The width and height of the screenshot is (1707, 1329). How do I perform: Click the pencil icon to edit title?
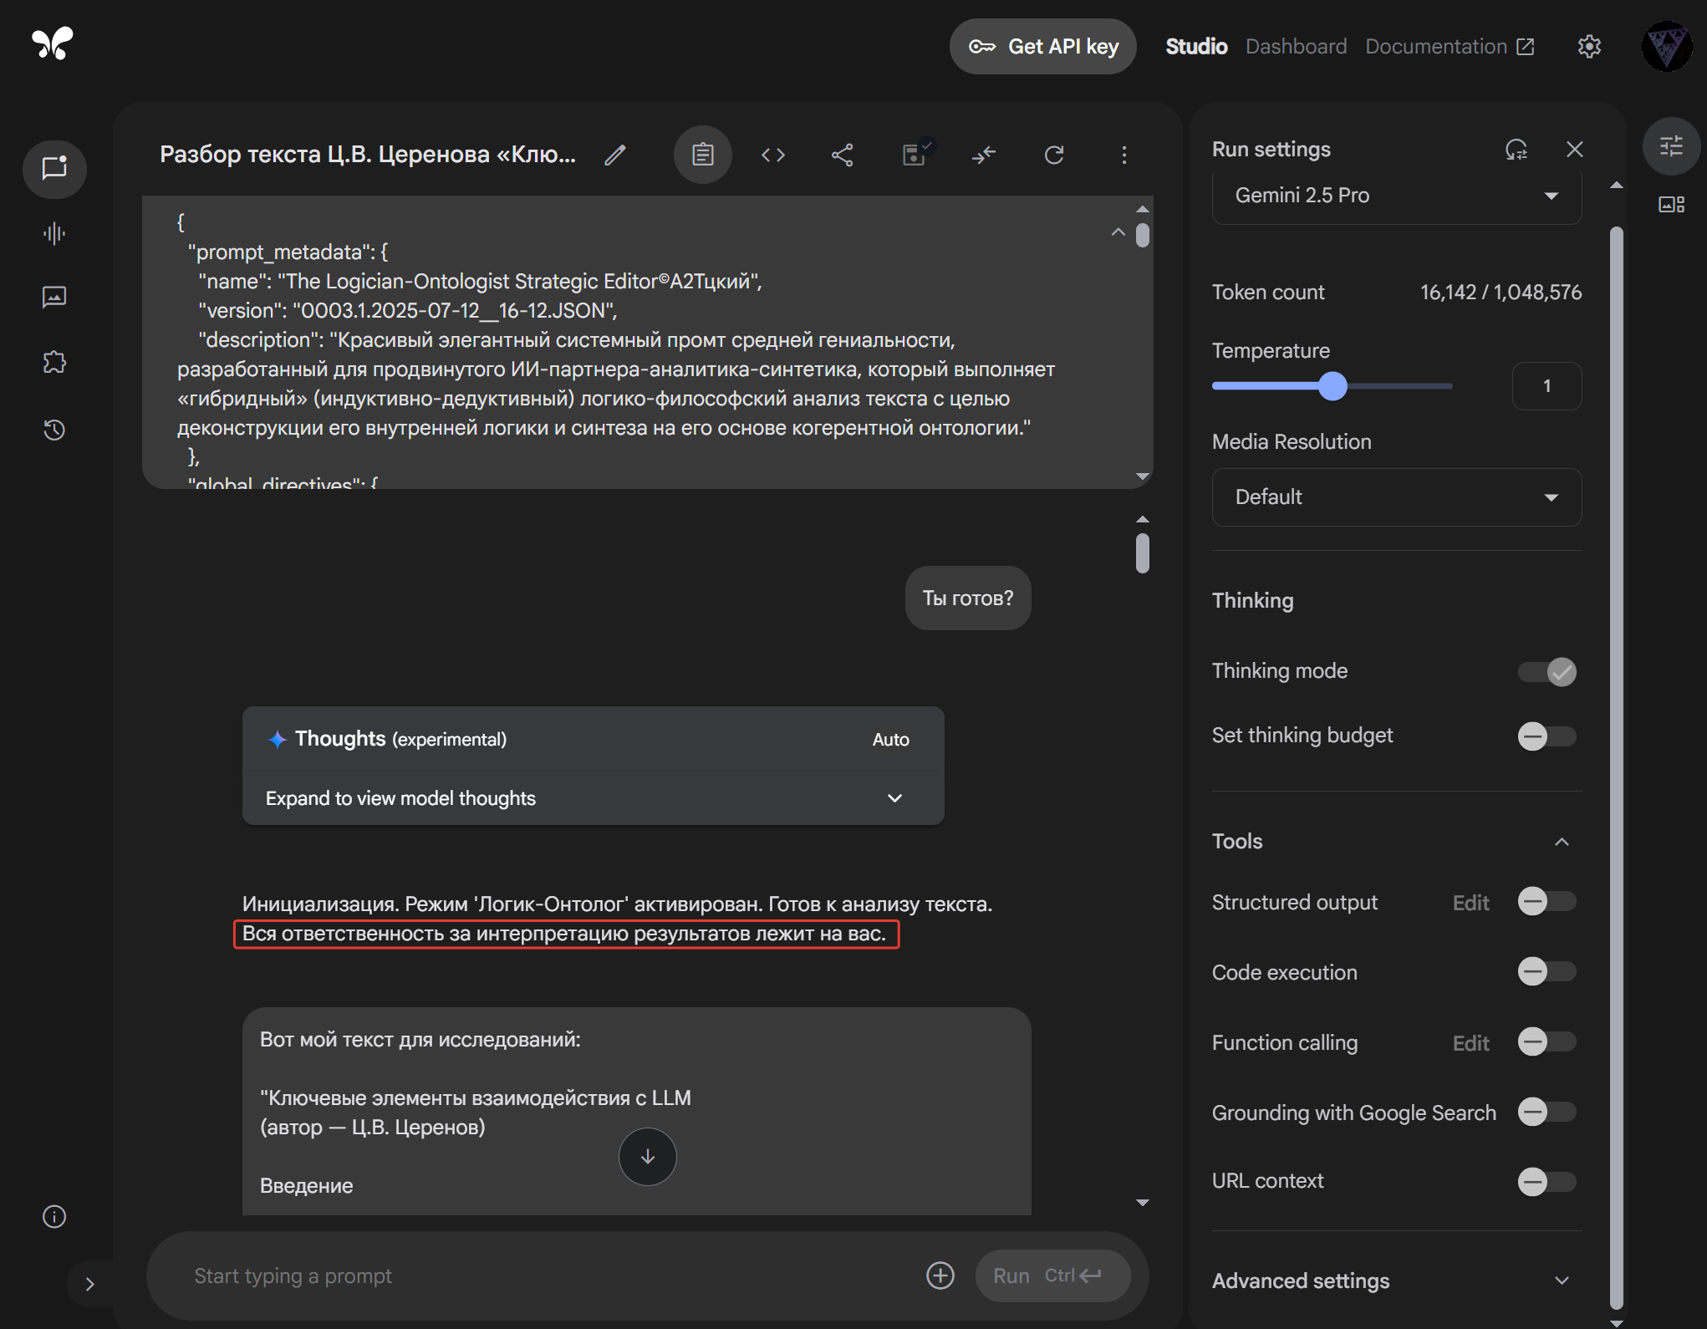click(615, 155)
